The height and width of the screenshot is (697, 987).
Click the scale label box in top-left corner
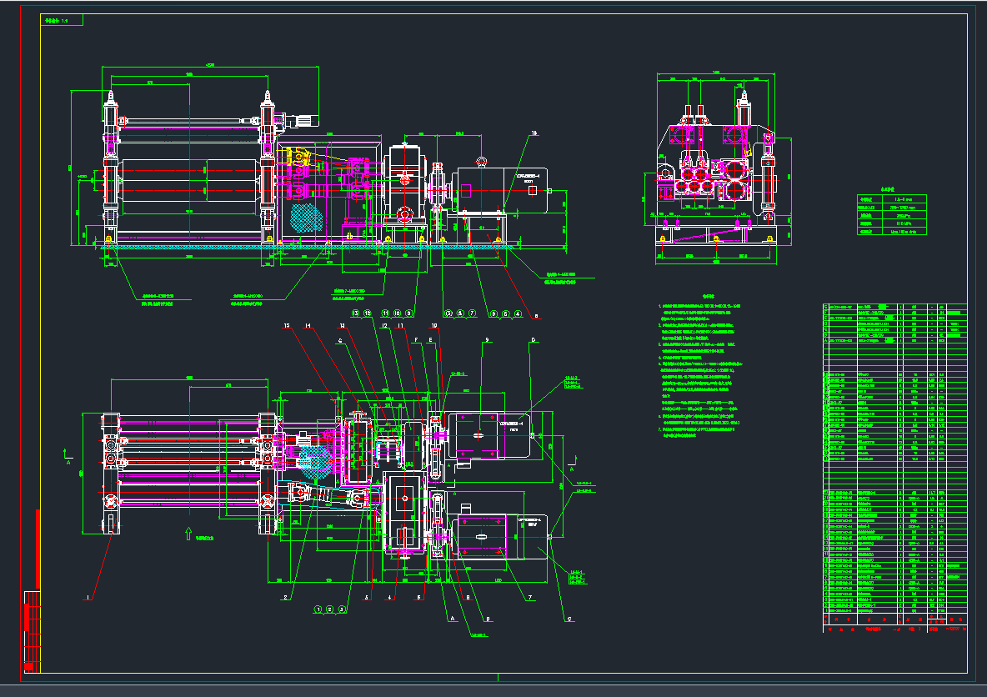click(61, 19)
